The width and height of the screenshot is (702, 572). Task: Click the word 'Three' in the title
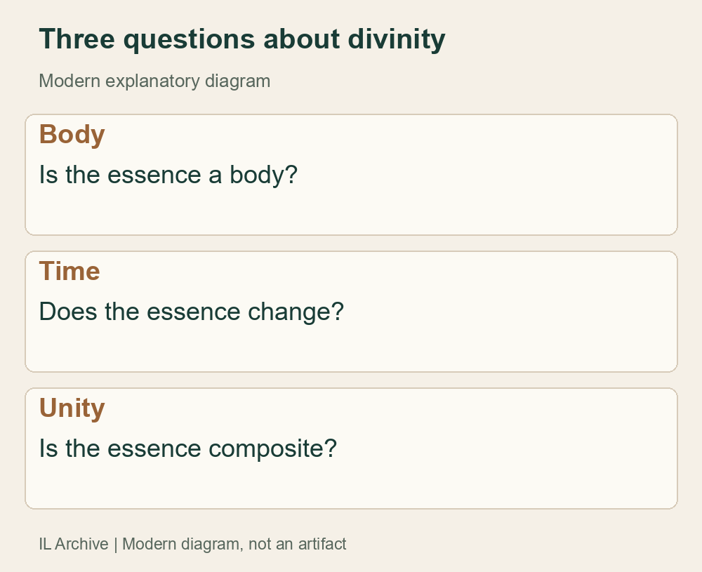[77, 39]
